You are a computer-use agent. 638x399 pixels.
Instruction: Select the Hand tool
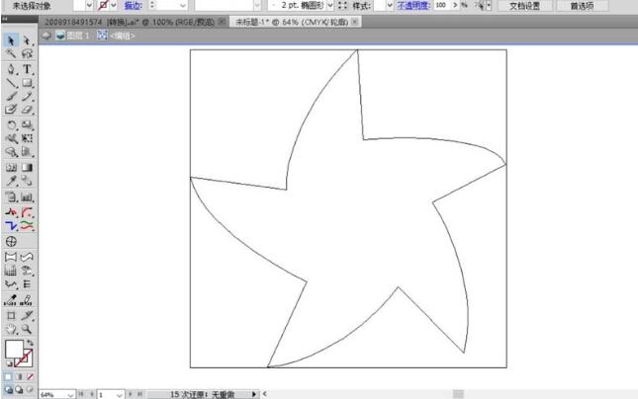point(11,329)
